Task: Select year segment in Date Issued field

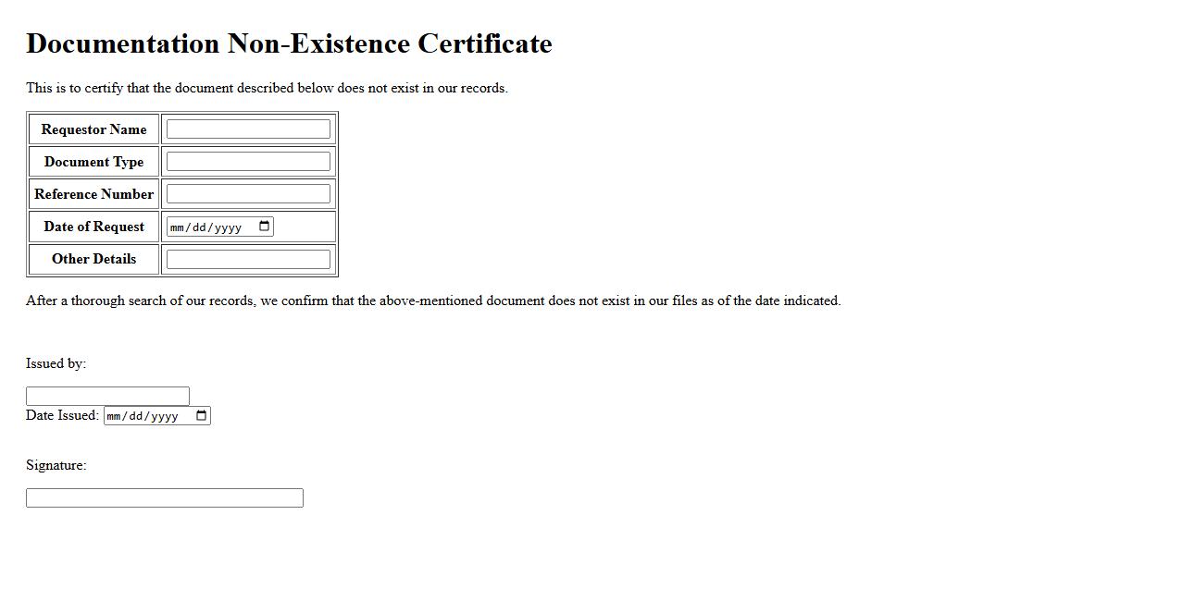Action: 165,416
